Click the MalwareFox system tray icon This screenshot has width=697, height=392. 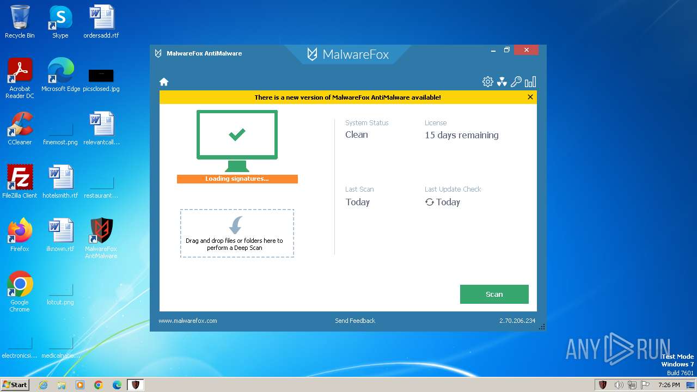point(603,385)
